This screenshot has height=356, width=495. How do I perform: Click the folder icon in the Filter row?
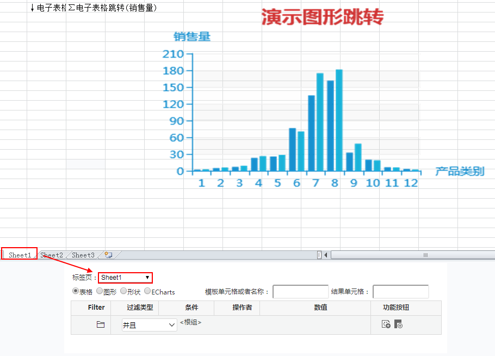pos(101,324)
